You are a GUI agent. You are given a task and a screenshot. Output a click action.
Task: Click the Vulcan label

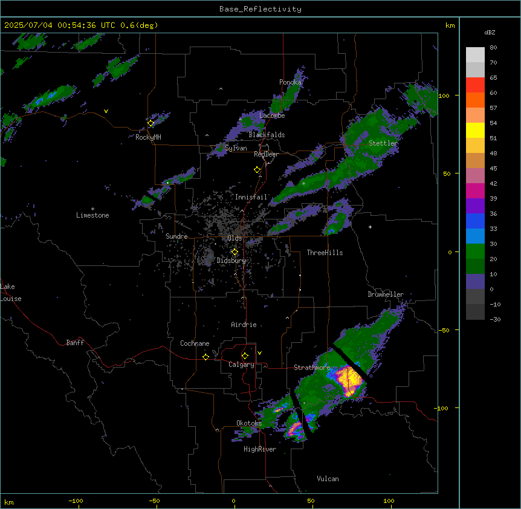(328, 479)
